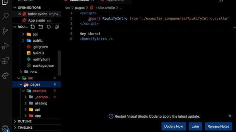Expand the app folder chevron
This screenshot has width=236, height=132.
tap(25, 116)
